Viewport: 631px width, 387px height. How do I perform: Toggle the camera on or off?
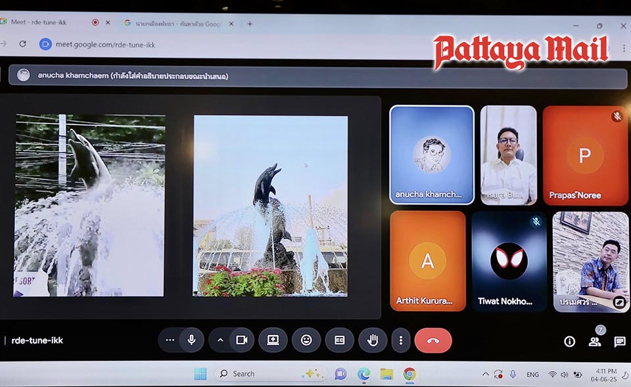tap(241, 340)
